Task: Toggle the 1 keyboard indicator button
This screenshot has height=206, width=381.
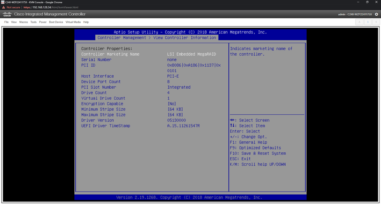Action: [368, 22]
